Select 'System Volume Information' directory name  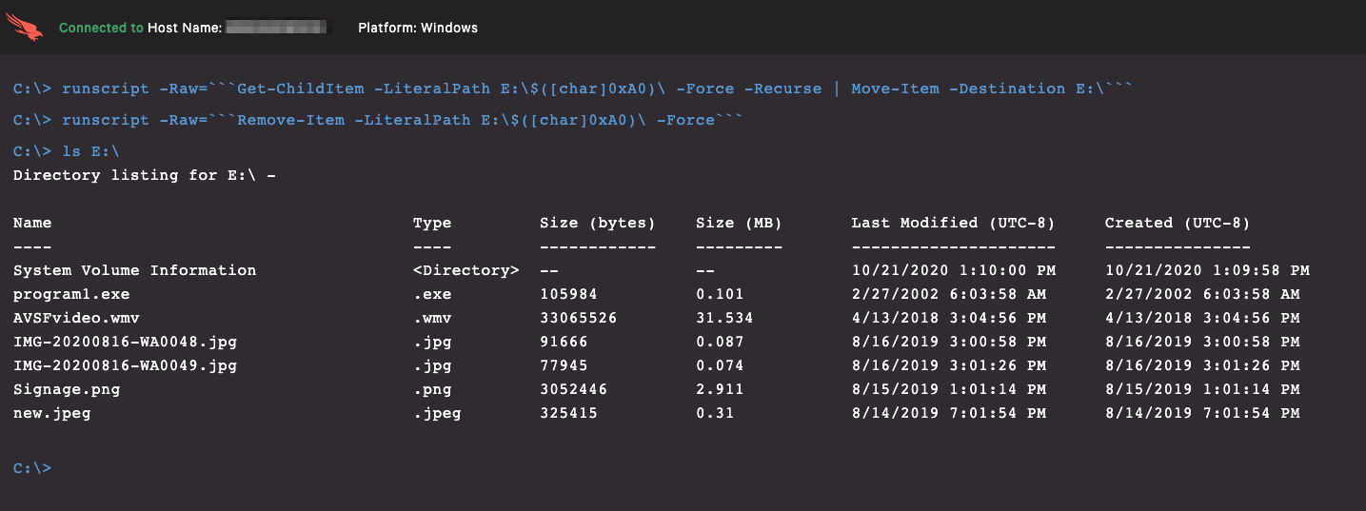(x=135, y=270)
